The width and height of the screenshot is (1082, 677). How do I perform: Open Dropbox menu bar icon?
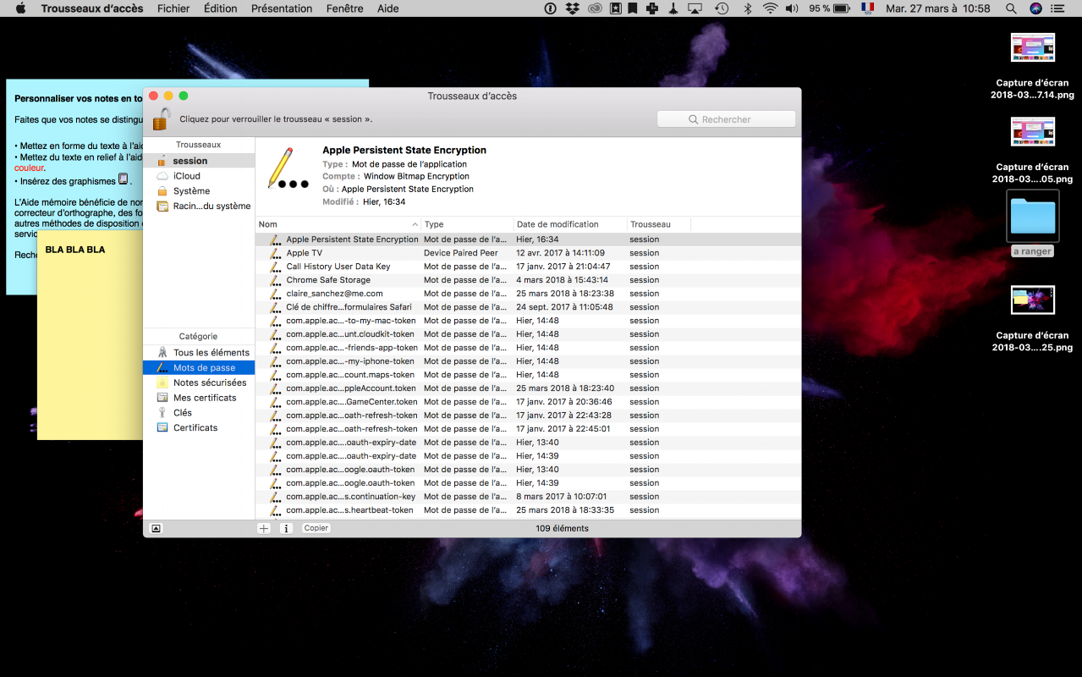click(x=573, y=8)
